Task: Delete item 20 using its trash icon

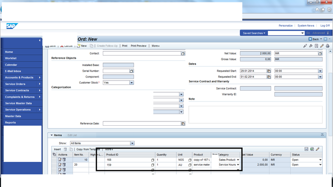Action: 64,165
